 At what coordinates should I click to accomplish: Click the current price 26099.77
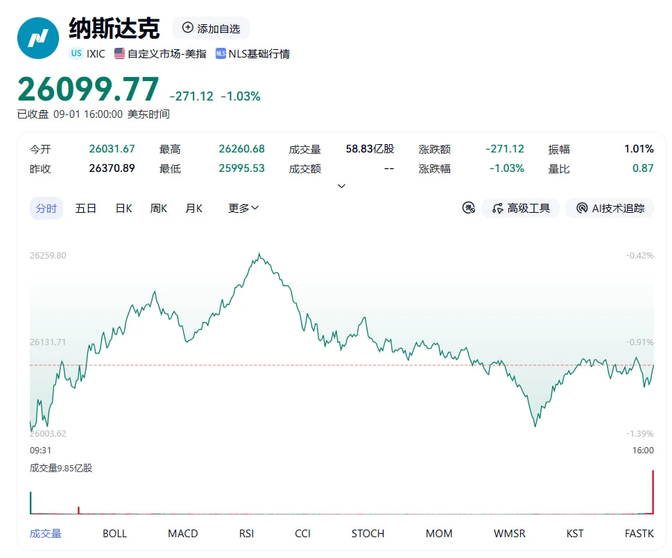tap(88, 89)
